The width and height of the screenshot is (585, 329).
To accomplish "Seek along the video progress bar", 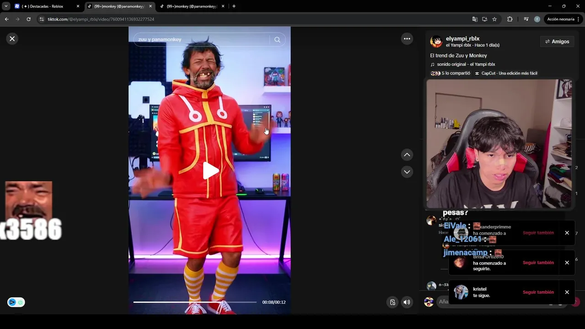I will 195,302.
